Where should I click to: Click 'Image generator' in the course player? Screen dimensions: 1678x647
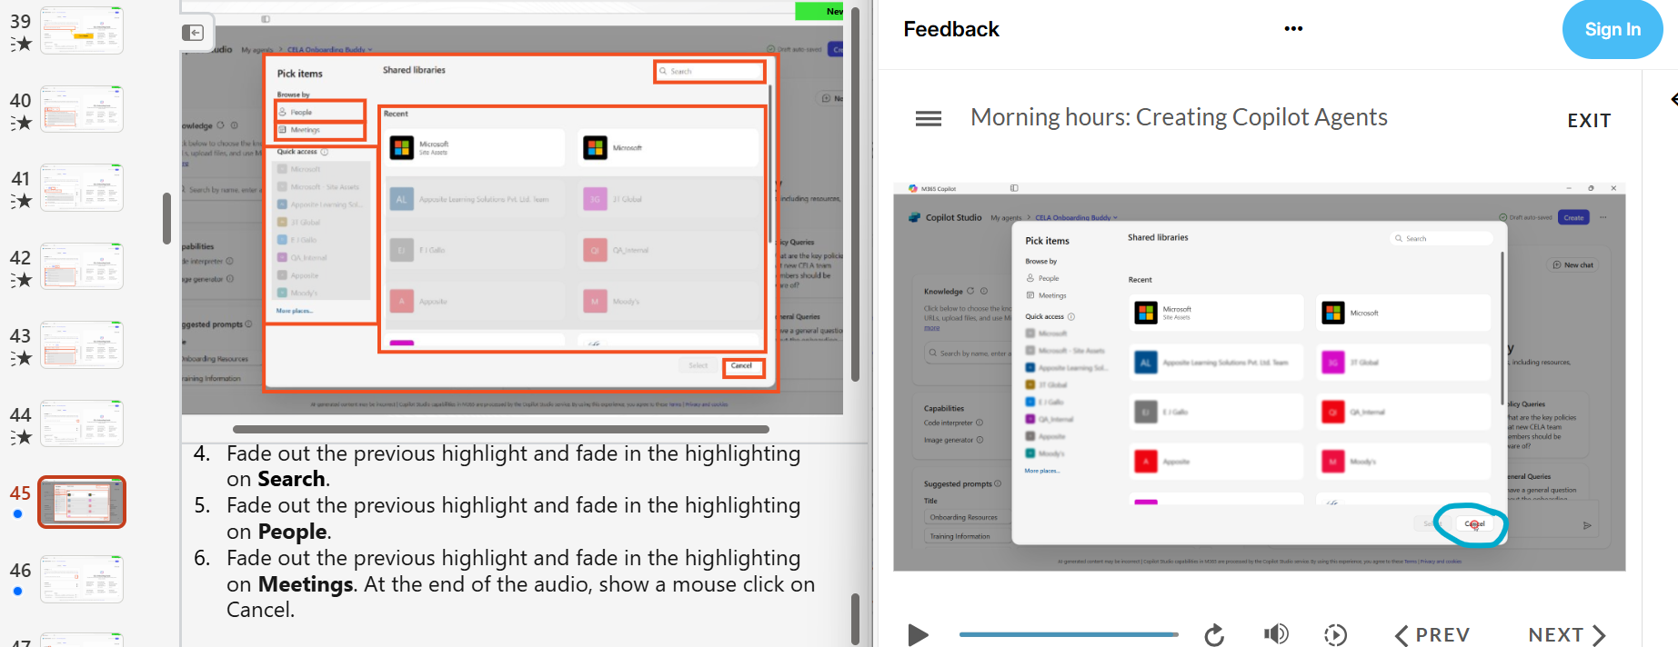[949, 440]
